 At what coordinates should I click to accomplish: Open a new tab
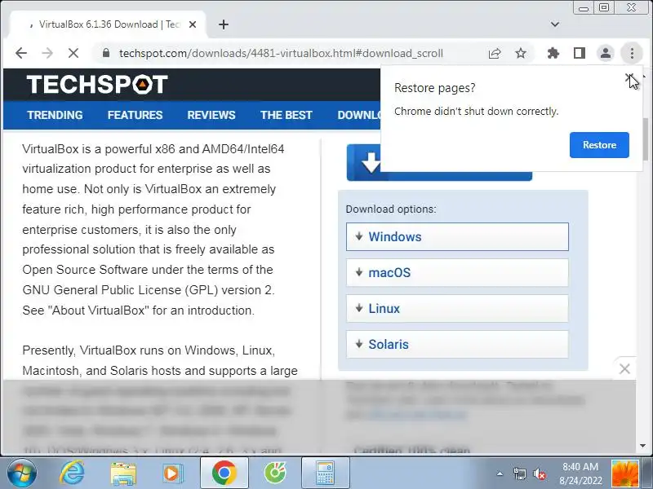224,24
